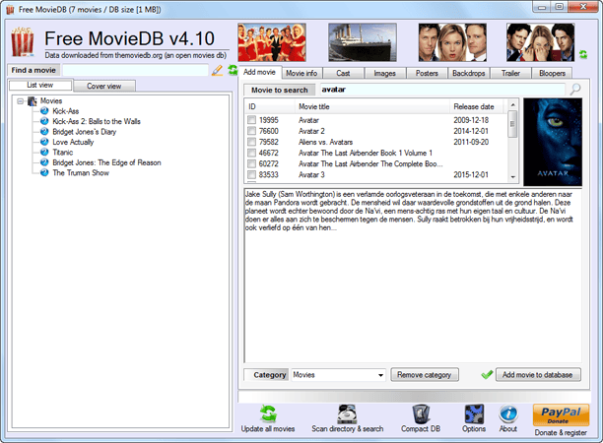Click the Find a movie input field
Image resolution: width=603 pixels, height=443 pixels.
point(135,70)
